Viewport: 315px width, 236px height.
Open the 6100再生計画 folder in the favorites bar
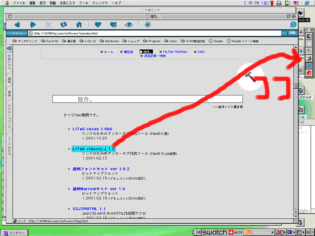coord(193,41)
